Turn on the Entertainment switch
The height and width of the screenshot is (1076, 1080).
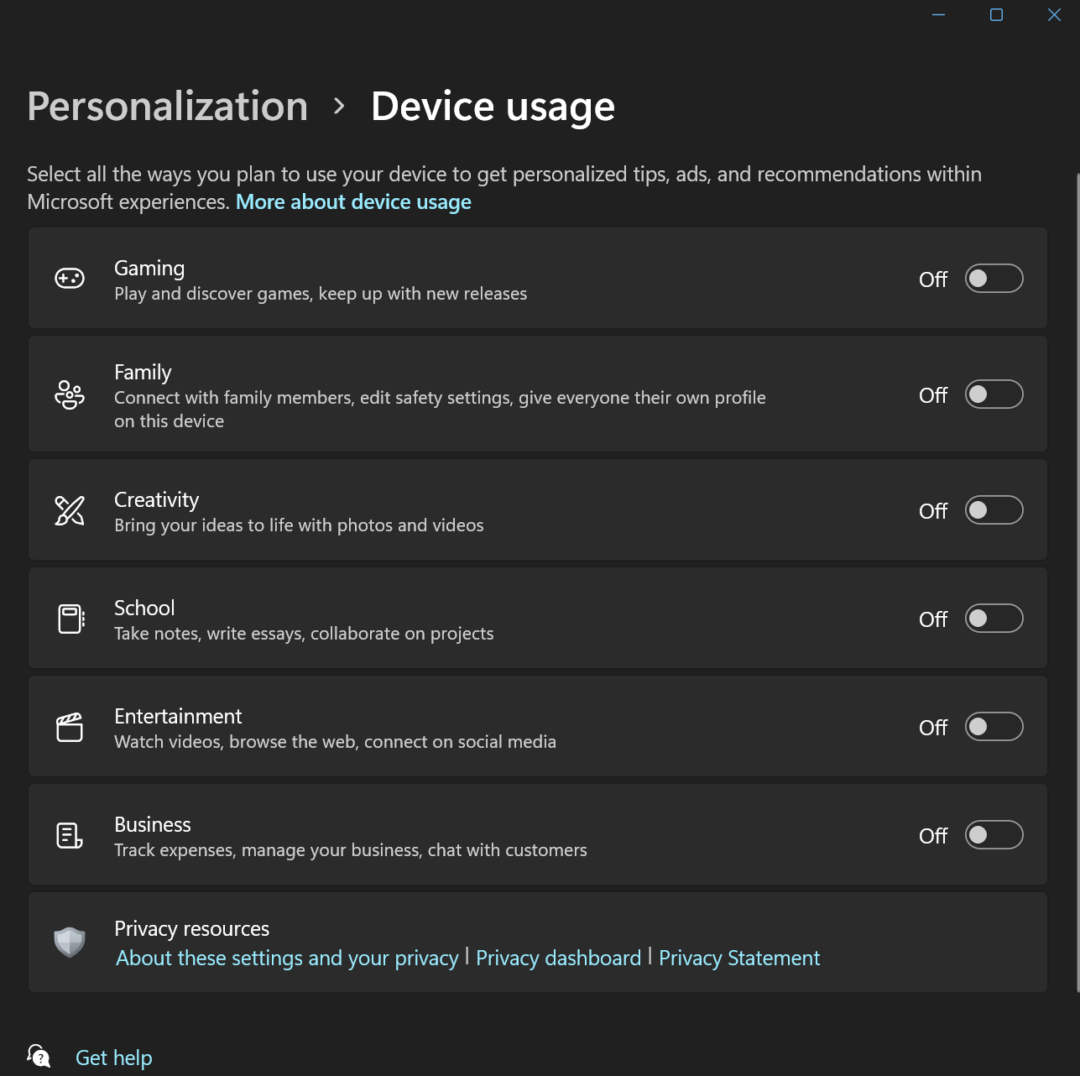[994, 727]
